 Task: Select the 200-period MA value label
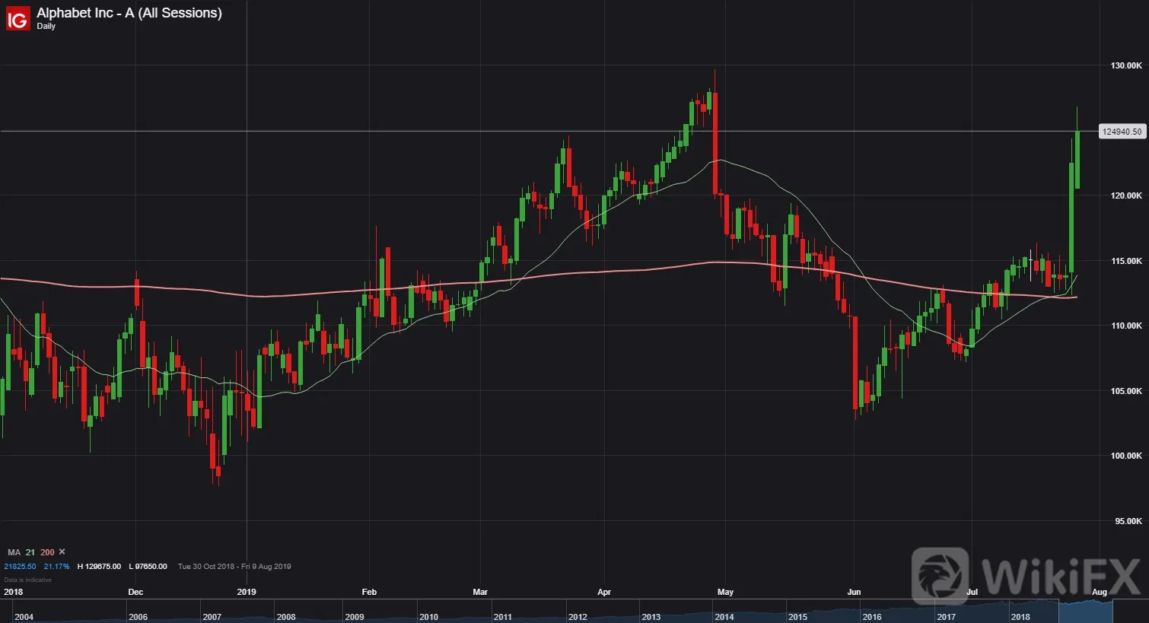coord(47,552)
